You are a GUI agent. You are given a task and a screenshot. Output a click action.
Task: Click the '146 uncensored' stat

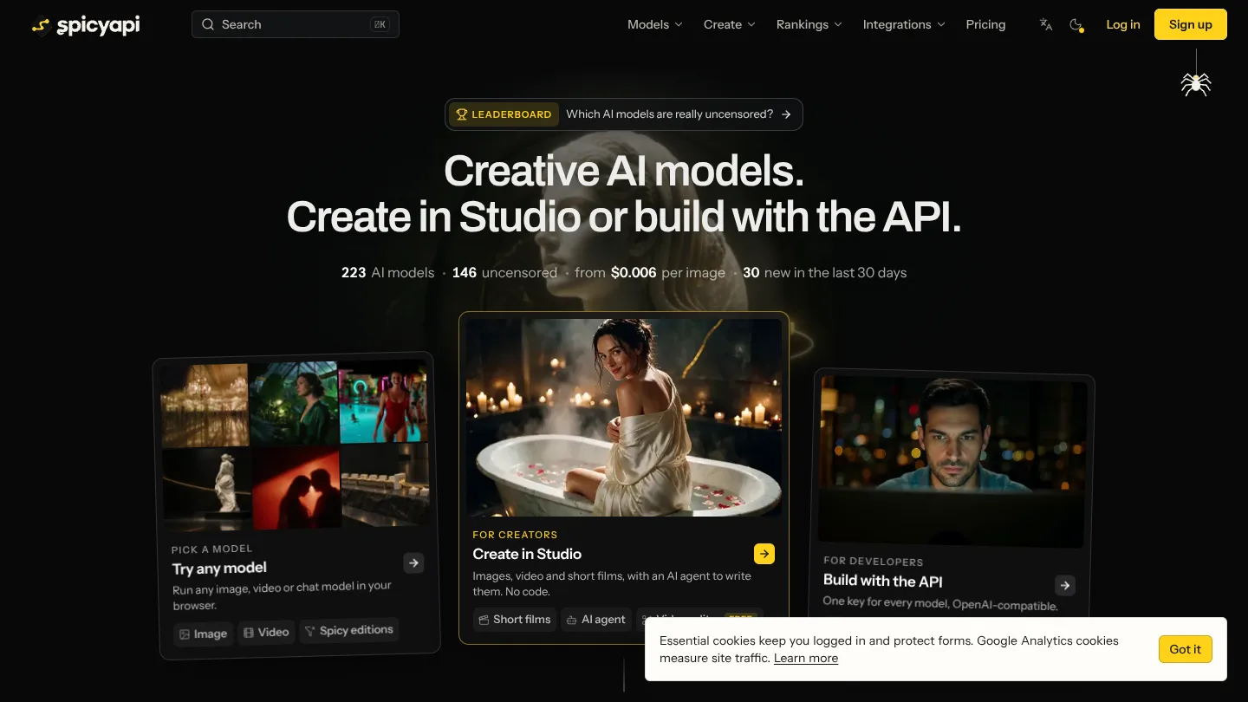(x=504, y=272)
